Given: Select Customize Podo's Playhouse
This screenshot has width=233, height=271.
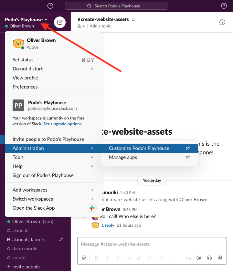Looking at the screenshot, I should (x=140, y=148).
